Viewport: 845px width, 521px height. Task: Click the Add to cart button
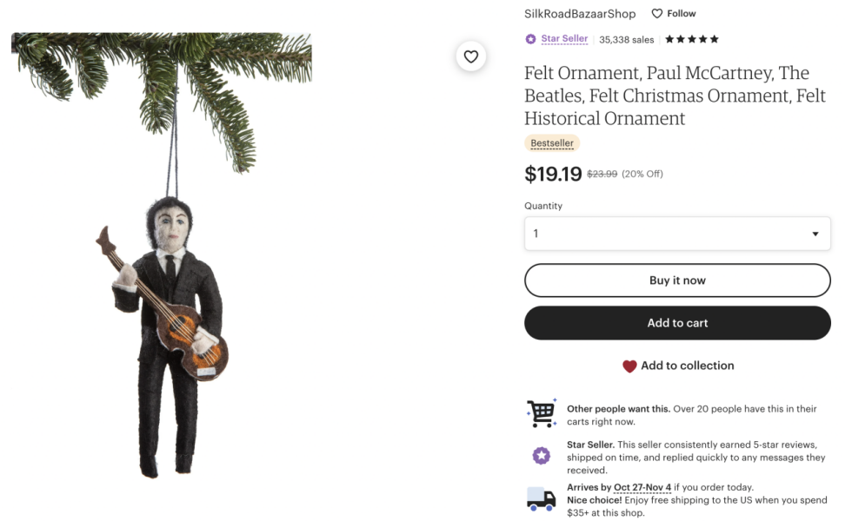coord(676,322)
